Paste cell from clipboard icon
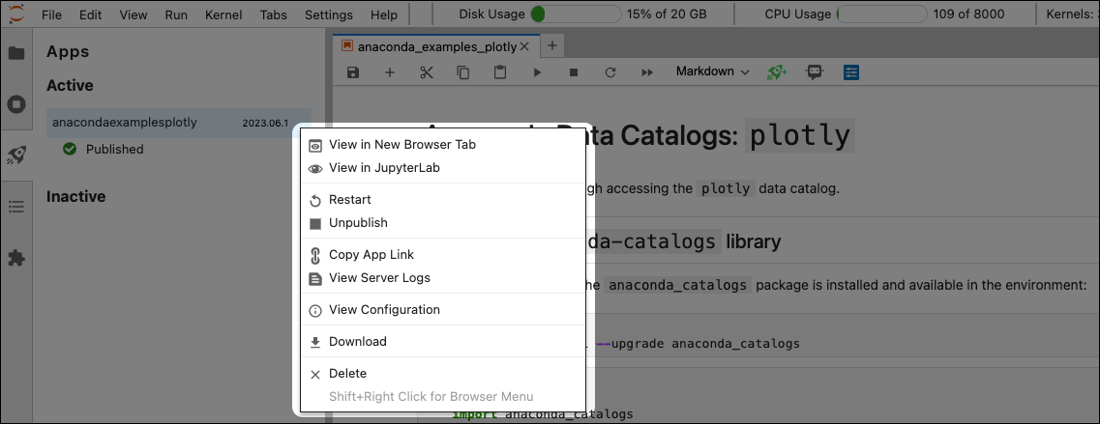 point(499,72)
